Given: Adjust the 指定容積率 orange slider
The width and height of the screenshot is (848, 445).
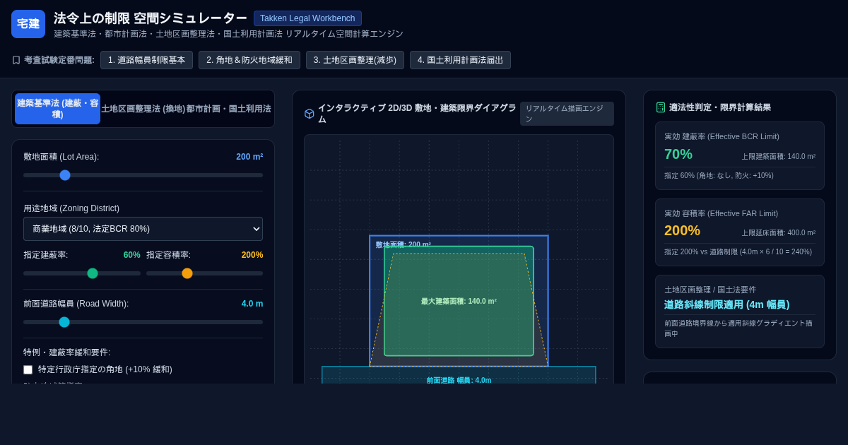Looking at the screenshot, I should click(x=204, y=273).
